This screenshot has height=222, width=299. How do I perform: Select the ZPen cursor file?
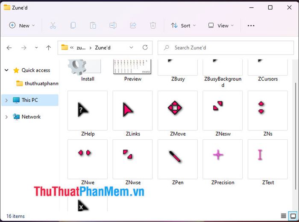(x=178, y=162)
